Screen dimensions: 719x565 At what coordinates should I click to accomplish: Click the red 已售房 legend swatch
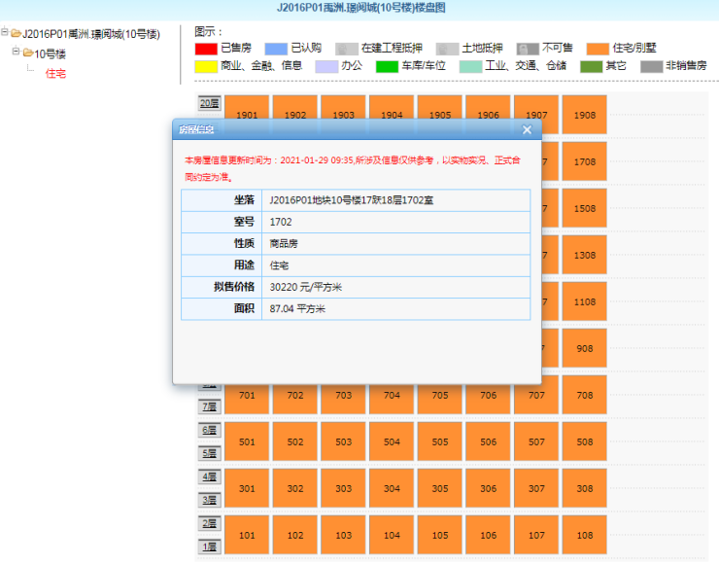pyautogui.click(x=205, y=49)
